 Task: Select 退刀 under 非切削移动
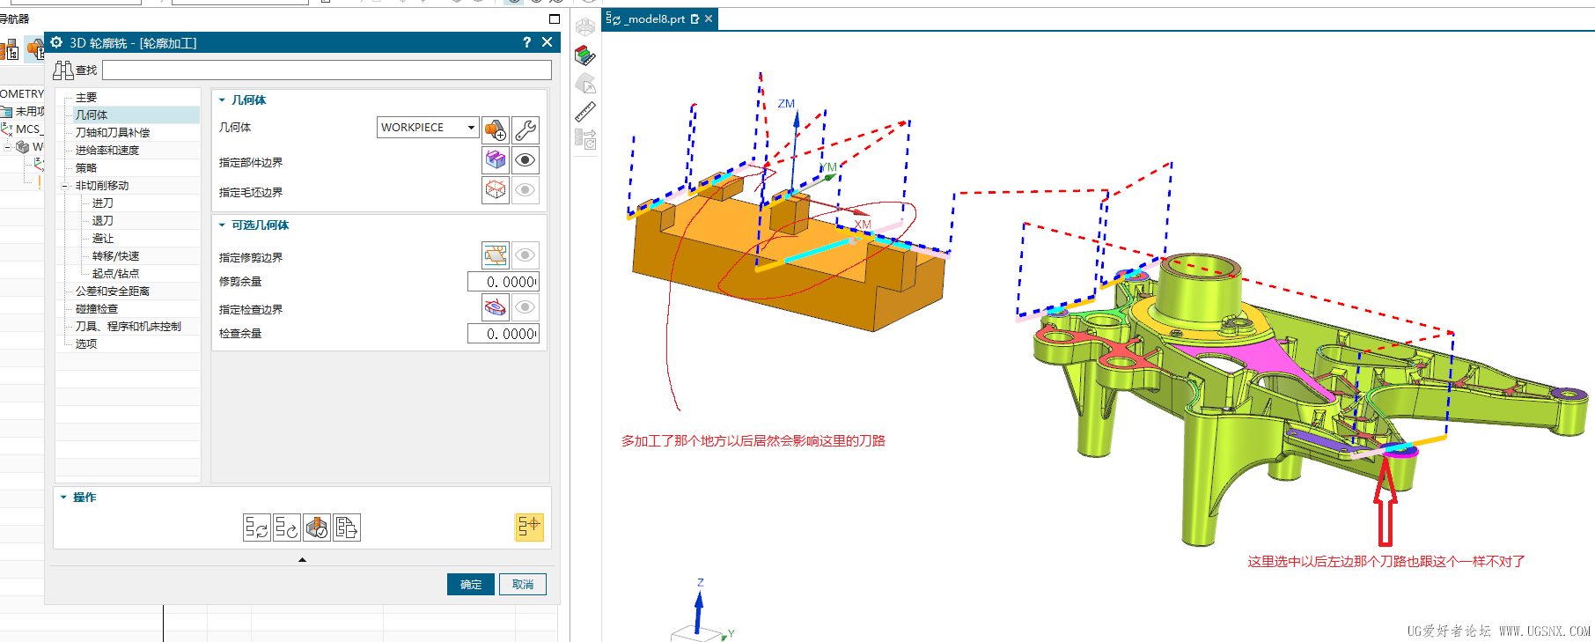point(103,221)
